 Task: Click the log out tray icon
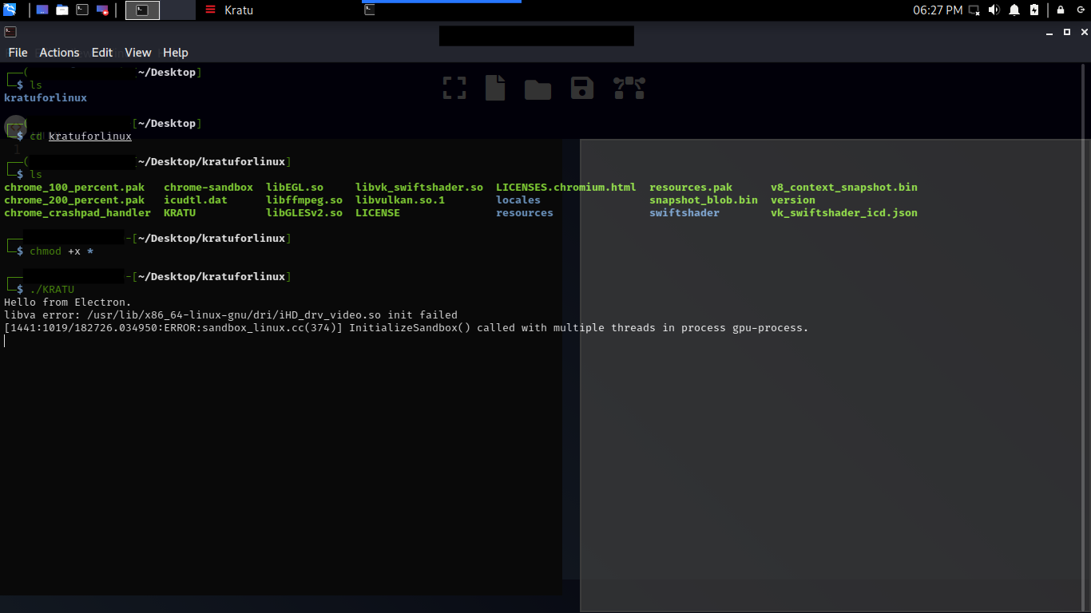(1081, 10)
